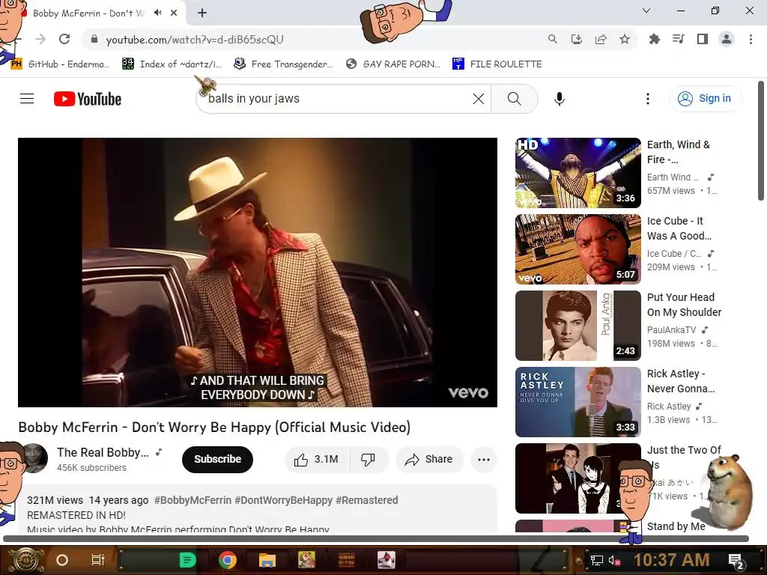
Task: Open the Ice Cube It Was A Good thumbnail
Action: [x=577, y=249]
